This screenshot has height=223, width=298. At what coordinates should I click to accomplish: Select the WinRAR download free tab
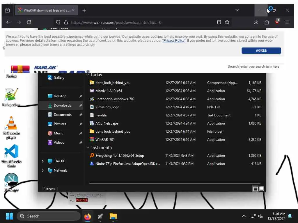point(46,10)
